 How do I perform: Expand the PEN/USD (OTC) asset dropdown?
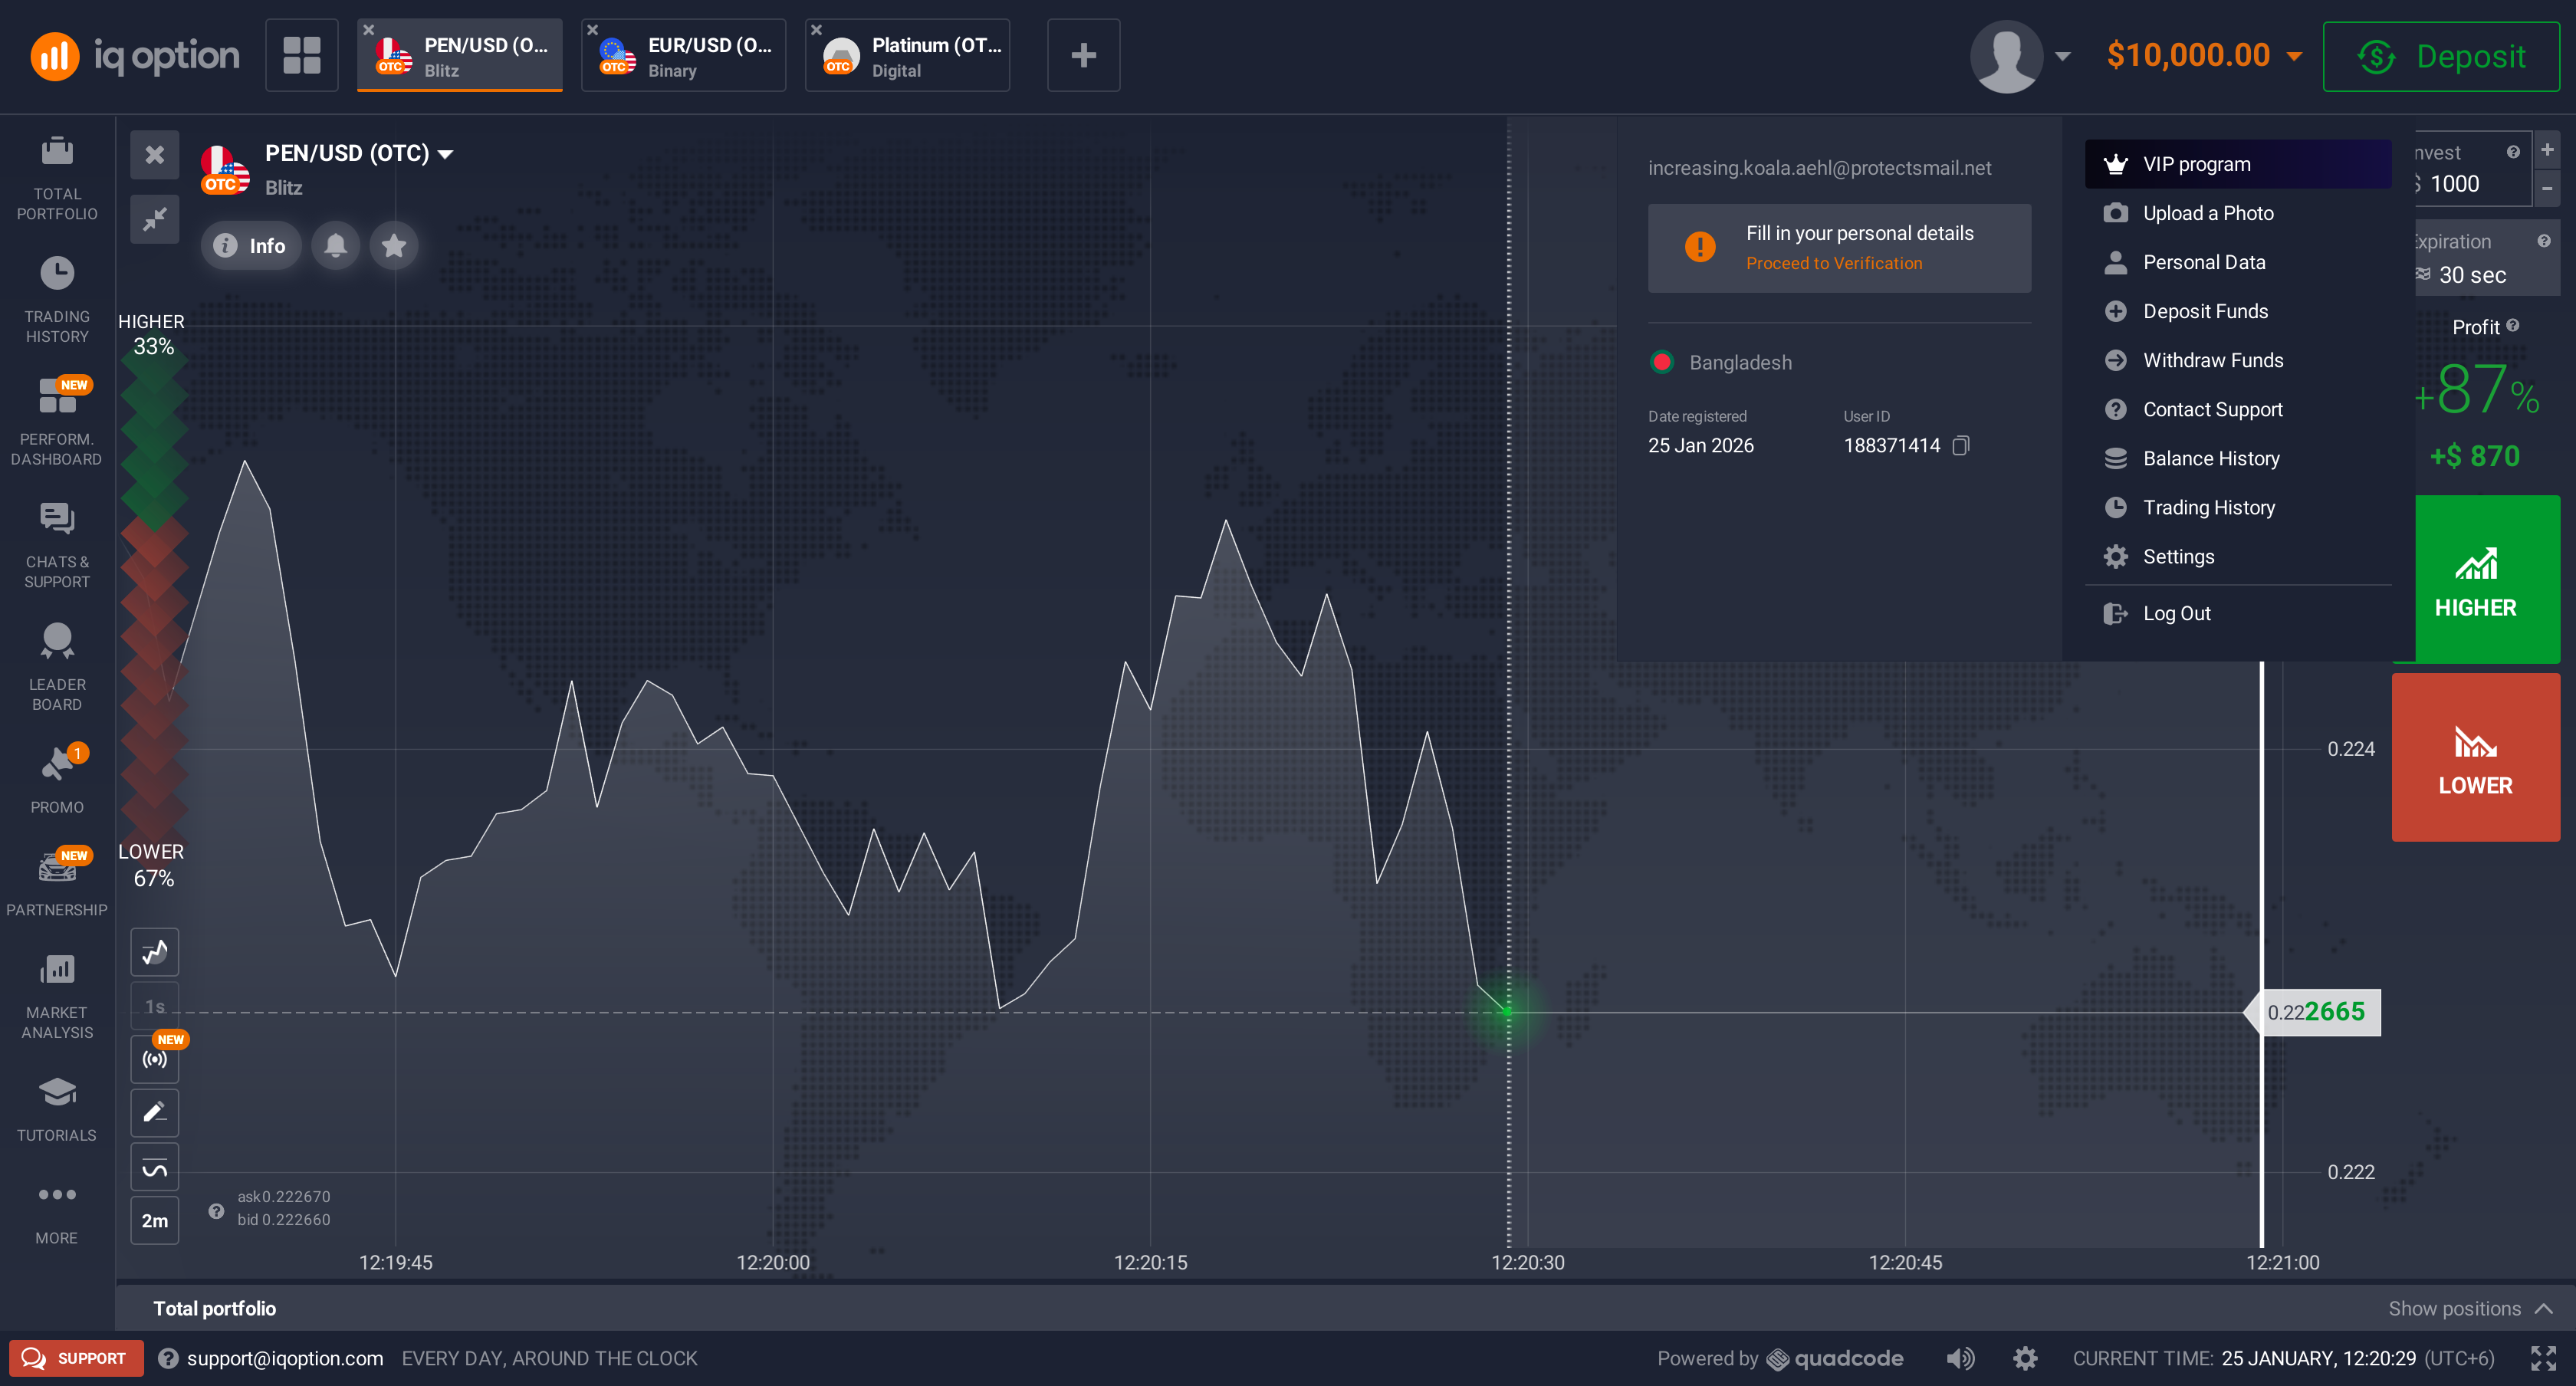(446, 153)
